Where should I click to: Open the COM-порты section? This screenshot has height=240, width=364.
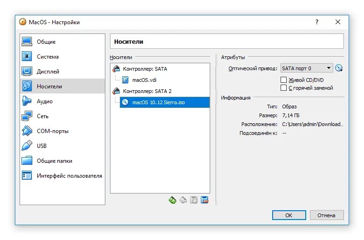pyautogui.click(x=62, y=131)
